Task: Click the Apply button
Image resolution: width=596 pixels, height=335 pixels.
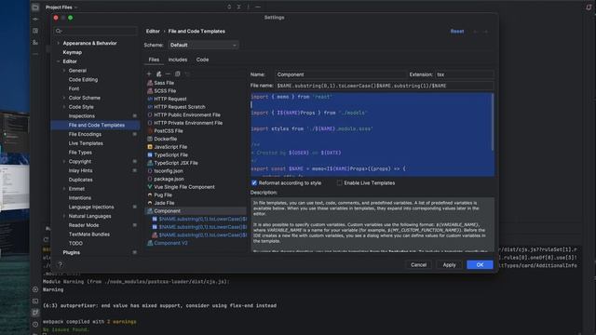Action: [x=449, y=264]
